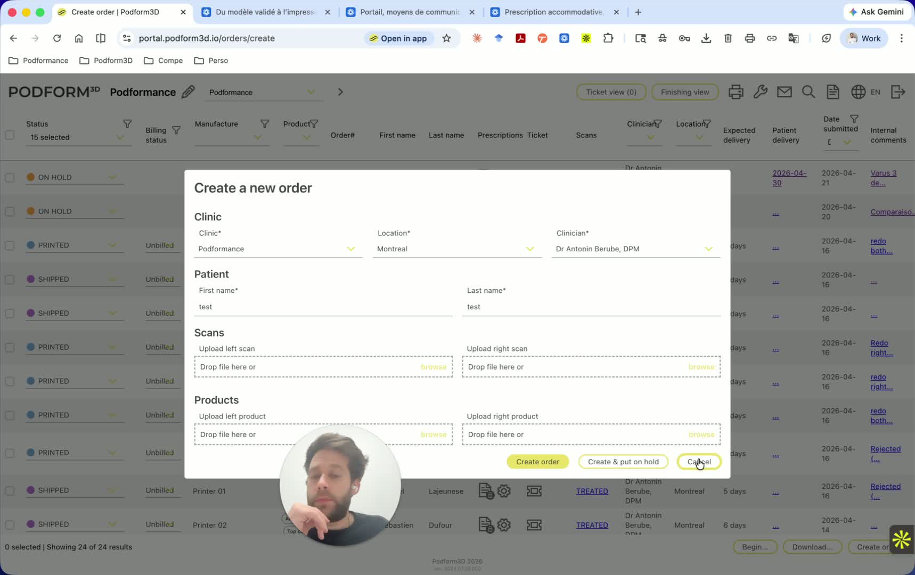This screenshot has height=575, width=915.
Task: Open ticket icon in Dufour row
Action: (x=534, y=525)
